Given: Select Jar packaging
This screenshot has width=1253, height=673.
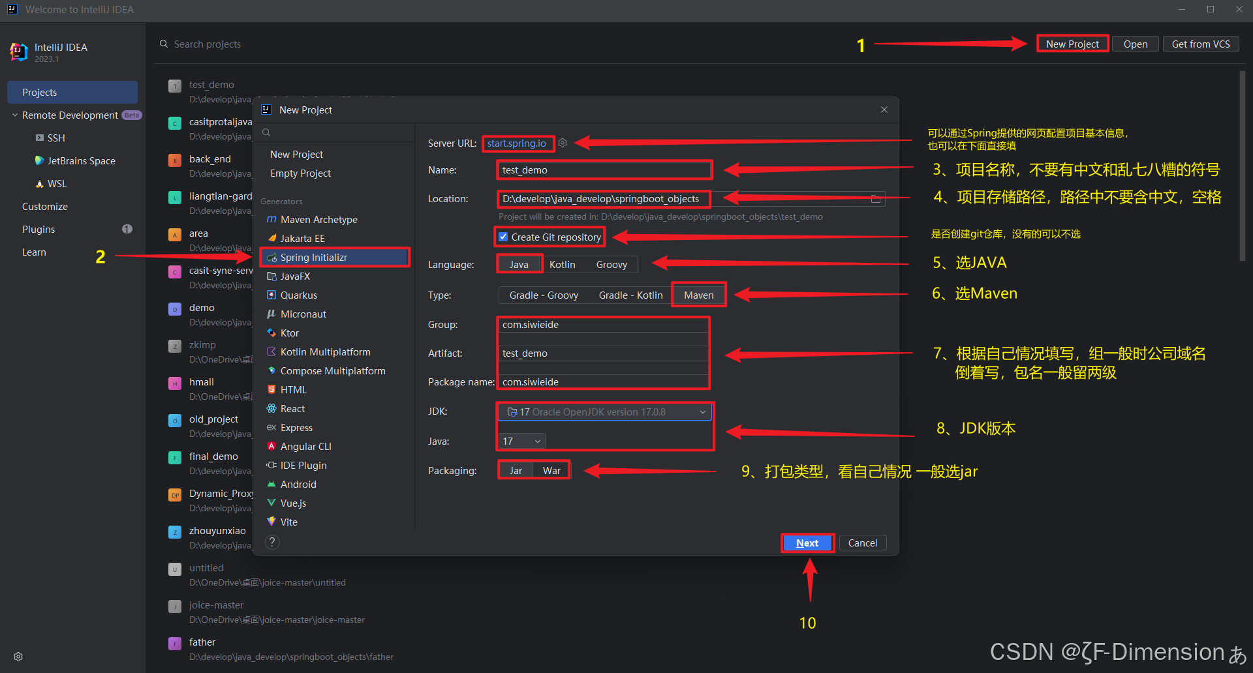Looking at the screenshot, I should tap(516, 470).
